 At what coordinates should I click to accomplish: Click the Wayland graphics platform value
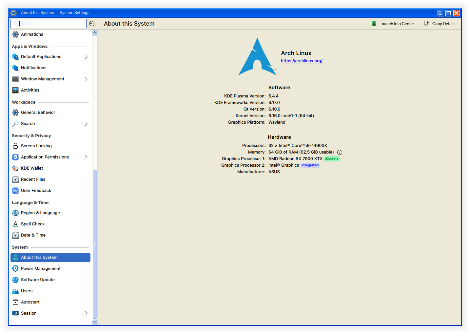click(x=277, y=122)
